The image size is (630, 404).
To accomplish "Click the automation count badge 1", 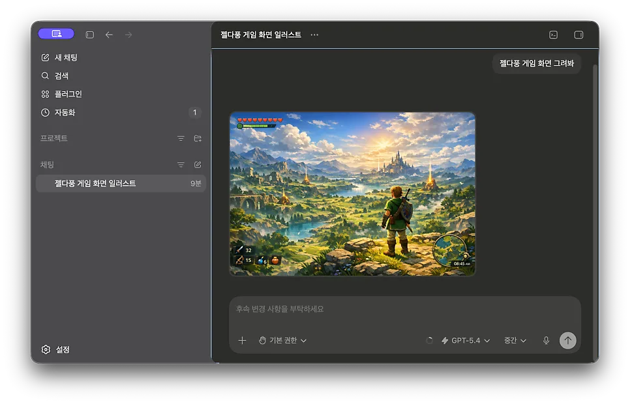I will pyautogui.click(x=195, y=113).
